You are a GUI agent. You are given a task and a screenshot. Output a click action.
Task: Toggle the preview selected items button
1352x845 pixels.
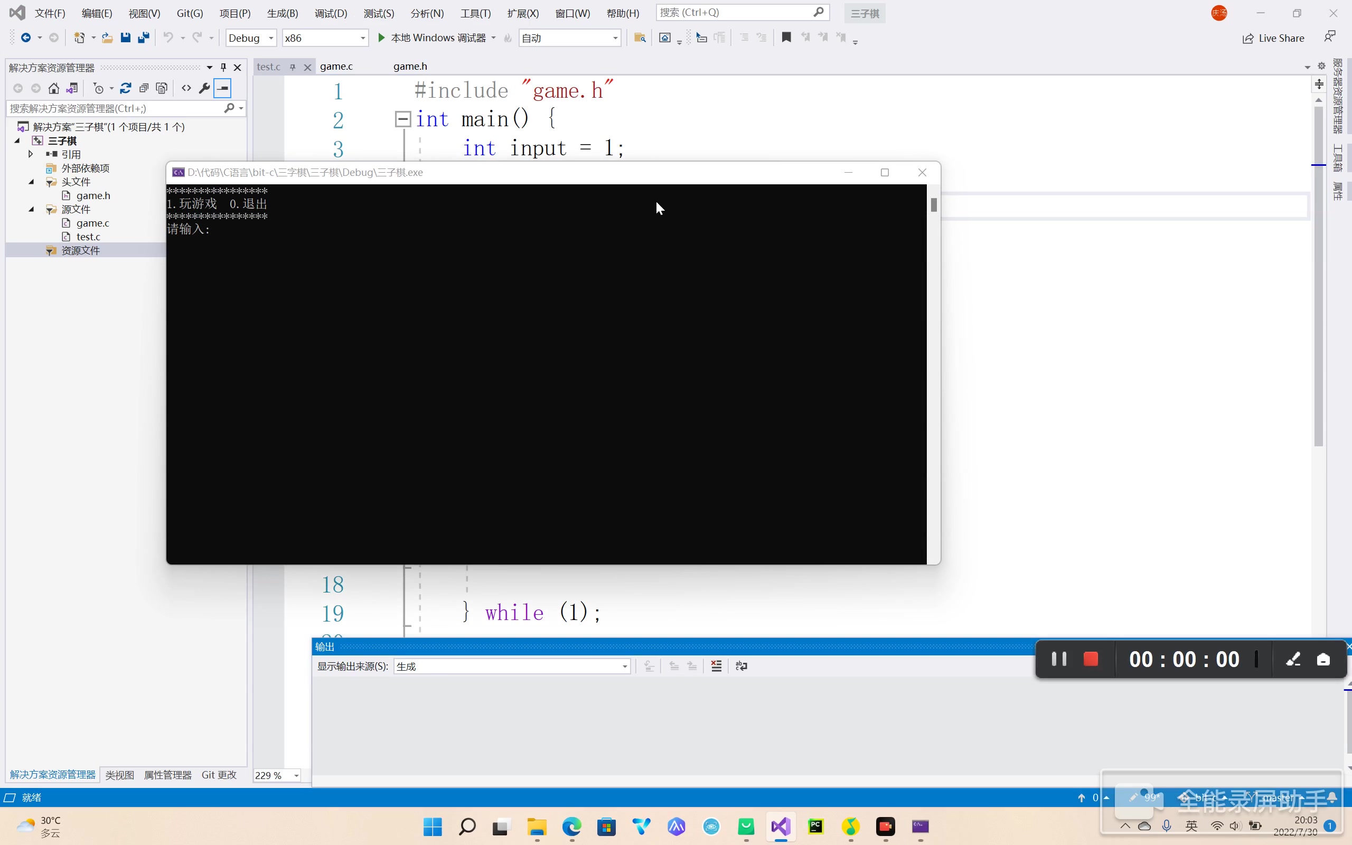pos(223,88)
